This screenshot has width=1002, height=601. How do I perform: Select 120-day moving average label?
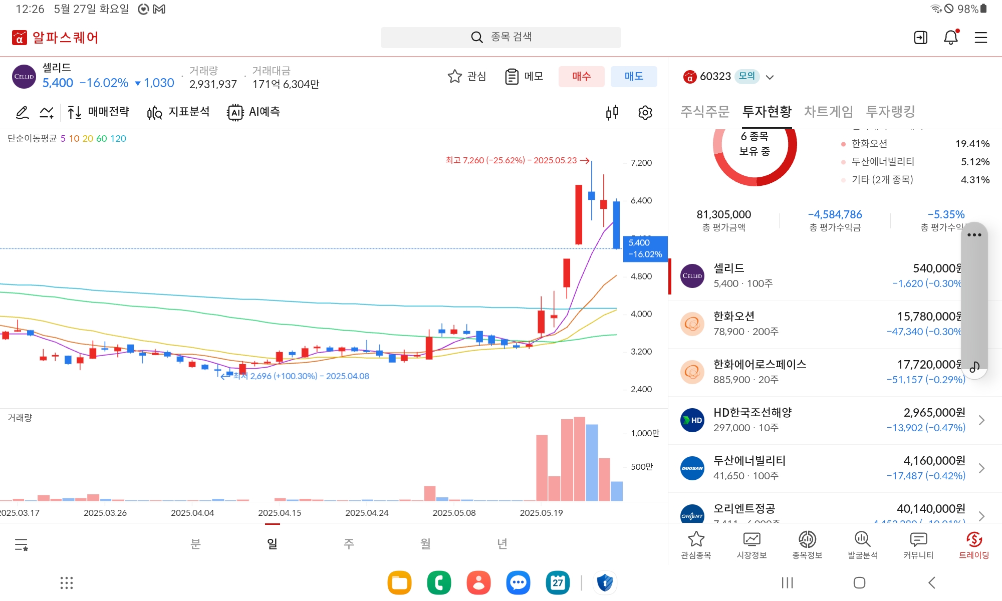coord(118,139)
